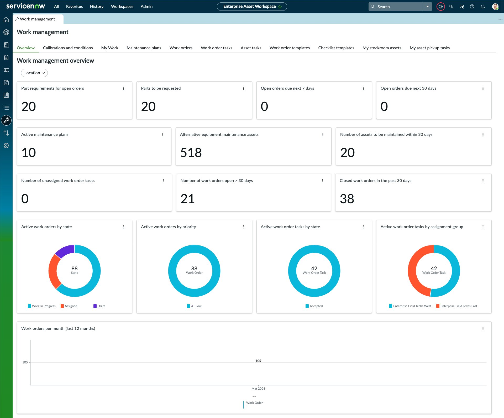
Task: Switch to My stockroom assets tab
Action: pyautogui.click(x=382, y=48)
